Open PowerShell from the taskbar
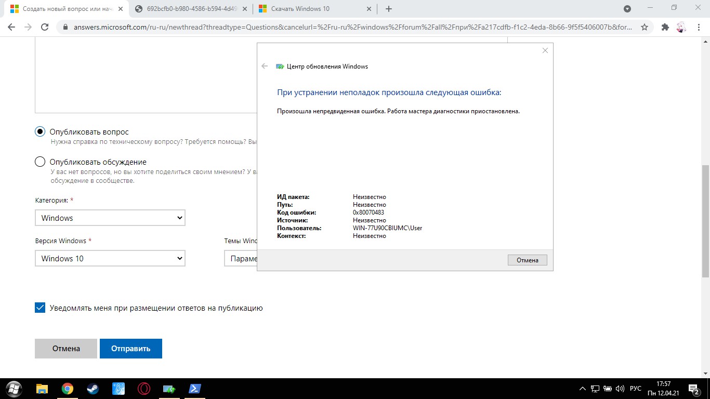 (x=195, y=389)
